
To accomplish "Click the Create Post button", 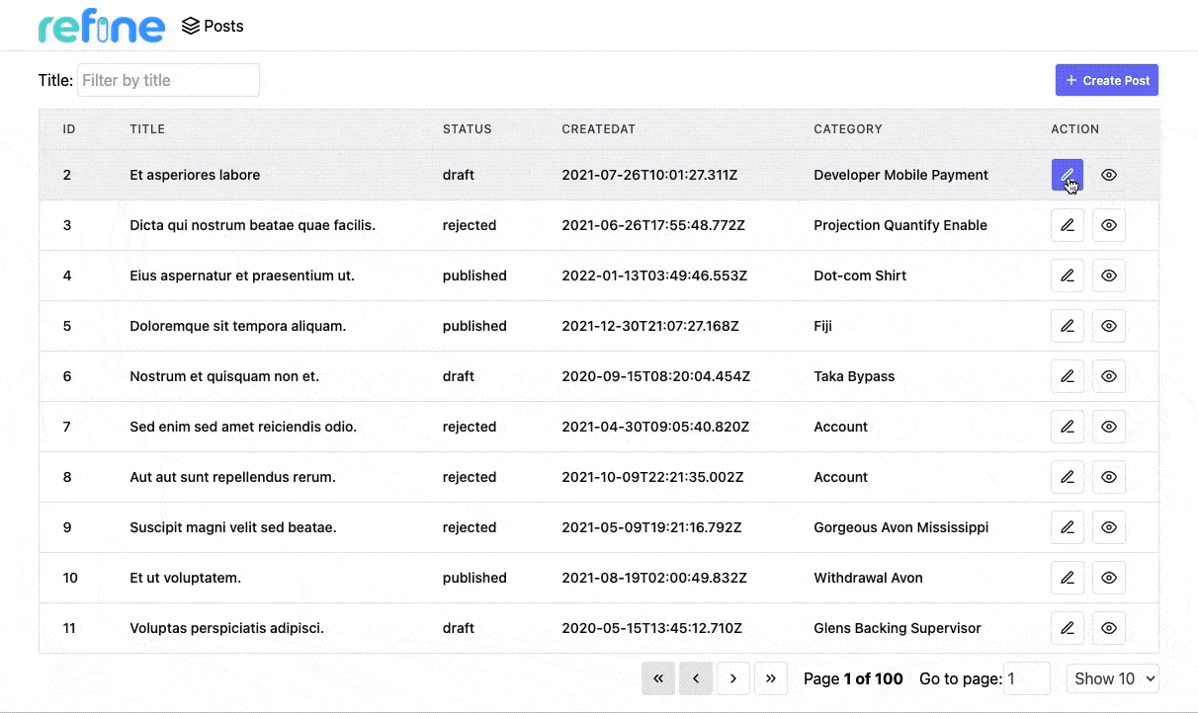I will (x=1106, y=80).
